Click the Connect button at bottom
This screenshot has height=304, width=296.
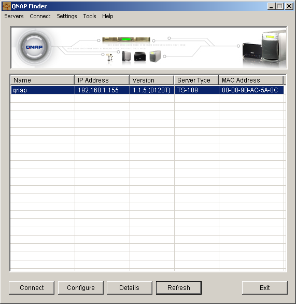pyautogui.click(x=32, y=288)
